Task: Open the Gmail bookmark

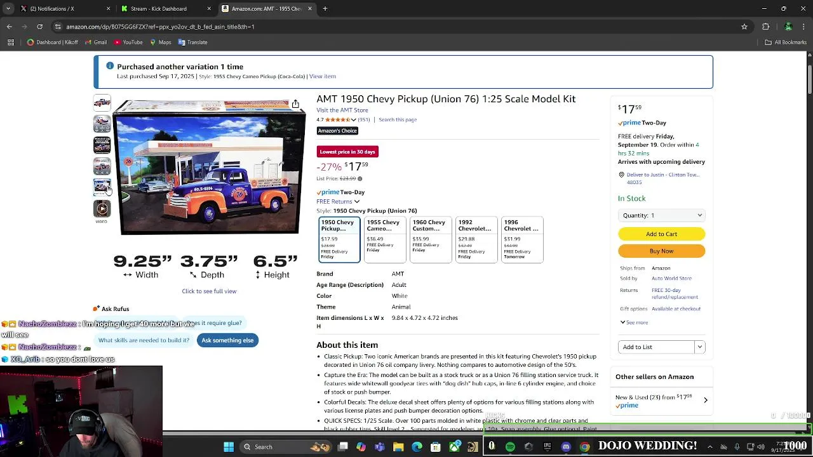Action: 95,43
